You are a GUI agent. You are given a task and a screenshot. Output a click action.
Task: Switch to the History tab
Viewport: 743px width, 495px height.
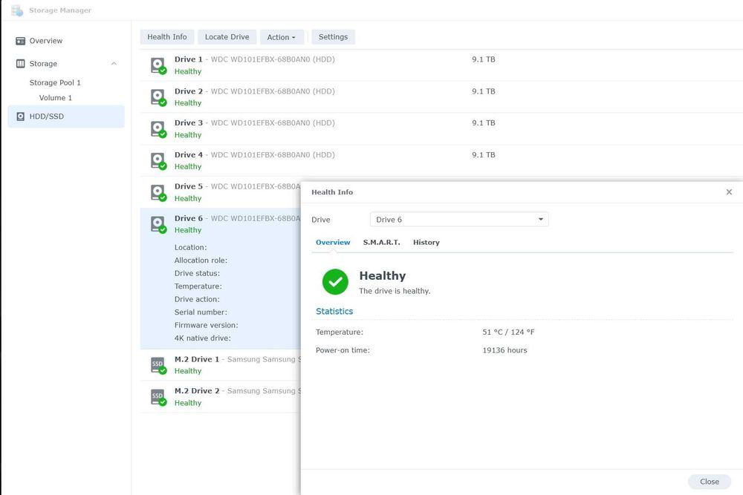click(x=426, y=242)
